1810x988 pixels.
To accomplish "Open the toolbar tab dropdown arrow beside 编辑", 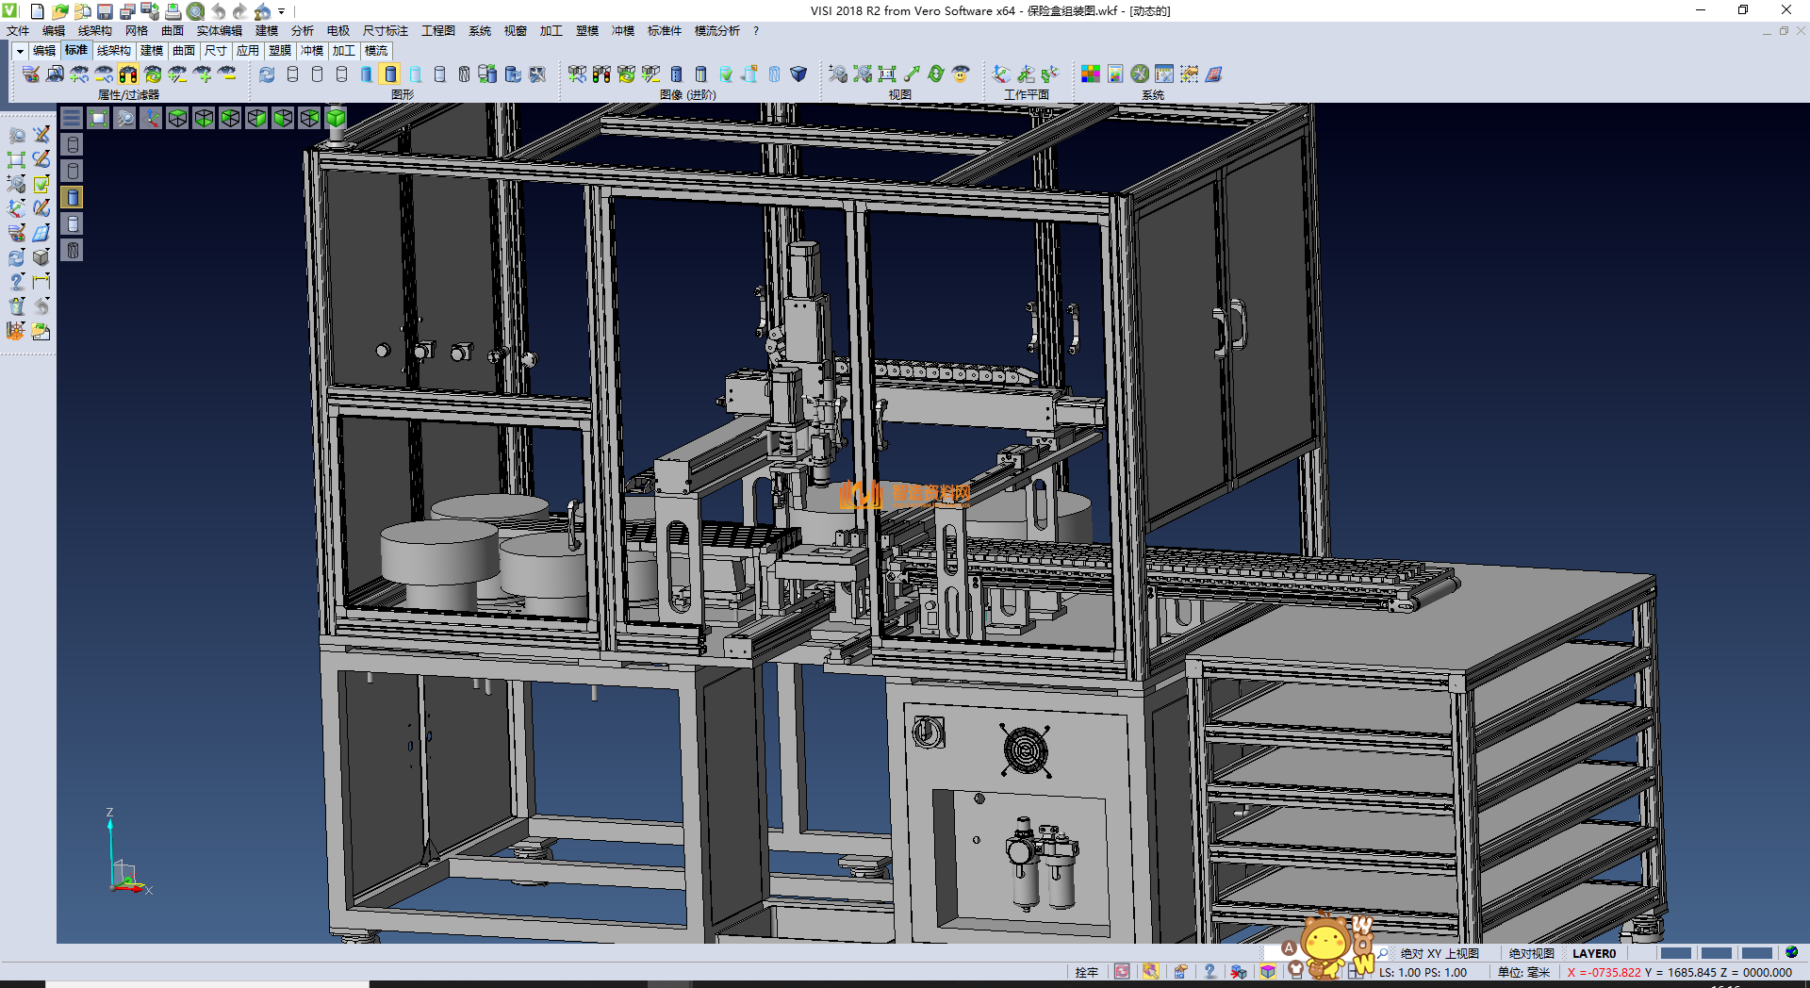I will 20,51.
